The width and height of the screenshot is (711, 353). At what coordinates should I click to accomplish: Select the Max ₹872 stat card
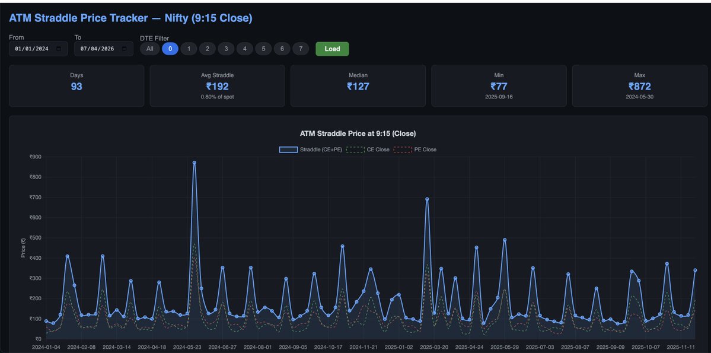pyautogui.click(x=639, y=87)
